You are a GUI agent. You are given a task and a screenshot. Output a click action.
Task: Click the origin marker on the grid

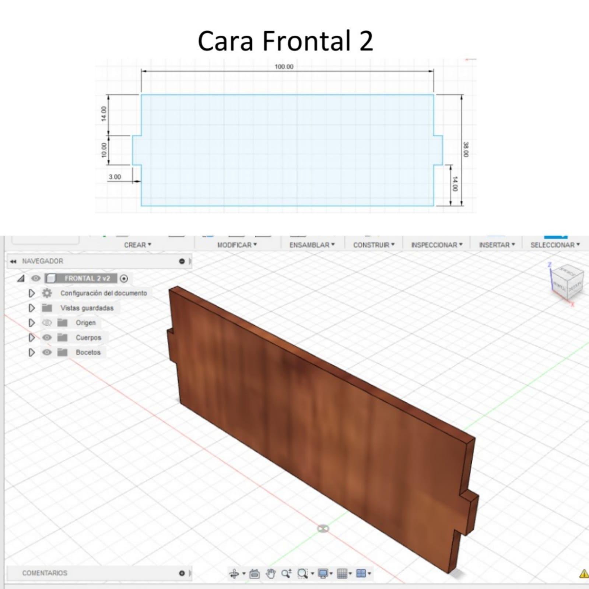pos(323,529)
